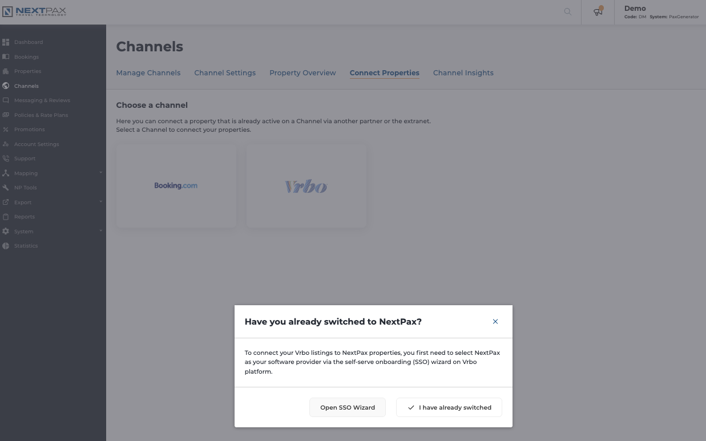706x441 pixels.
Task: Click the Promotions percent icon
Action: [x=6, y=130]
